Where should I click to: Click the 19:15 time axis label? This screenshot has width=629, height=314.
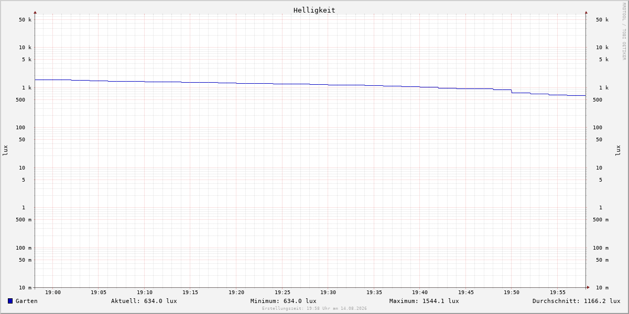tap(190, 293)
